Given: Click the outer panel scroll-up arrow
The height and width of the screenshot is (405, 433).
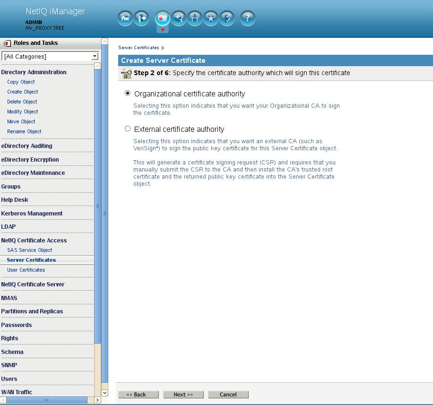Looking at the screenshot, I should pyautogui.click(x=104, y=42).
